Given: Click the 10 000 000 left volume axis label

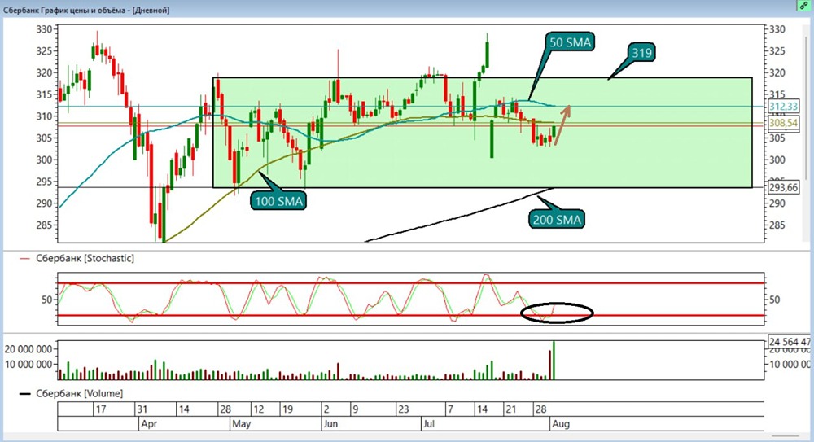Looking at the screenshot, I should click(28, 365).
